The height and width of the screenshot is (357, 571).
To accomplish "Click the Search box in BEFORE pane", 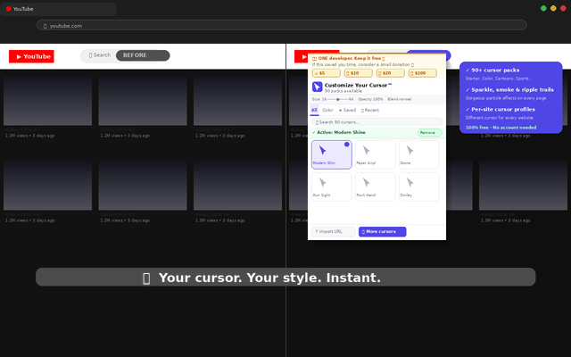I will 100,55.
